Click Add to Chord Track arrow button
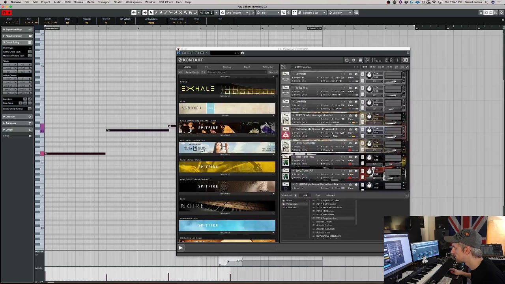The width and height of the screenshot is (505, 284). 29,52
